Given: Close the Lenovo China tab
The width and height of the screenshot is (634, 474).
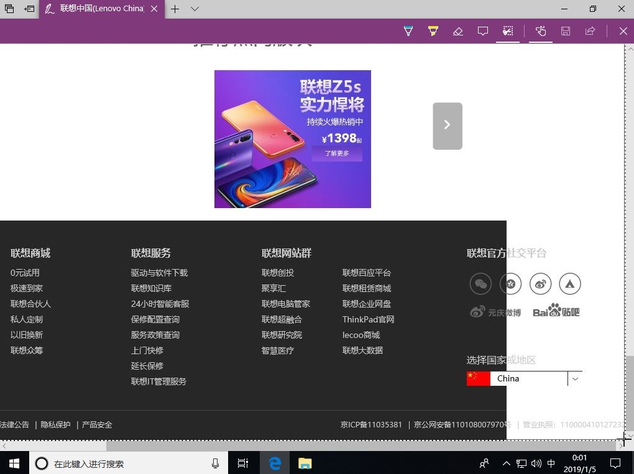Looking at the screenshot, I should 154,9.
